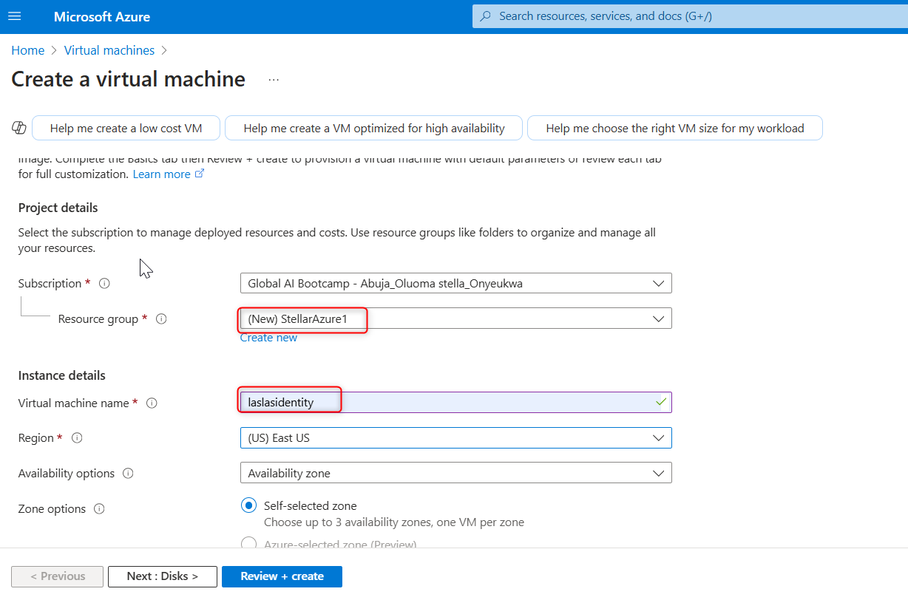This screenshot has height=600, width=908.
Task: Click Help me create a VM optimized for high availability
Action: coord(374,128)
